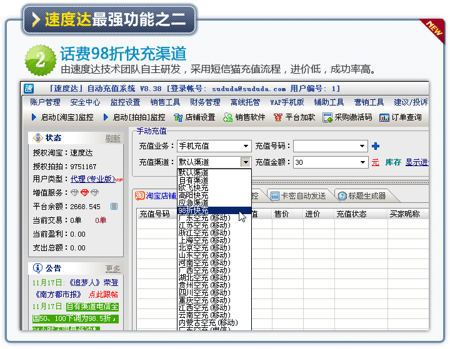This screenshot has width=450, height=349.
Task: Choose 北京空充(移动) channel option
Action: [x=214, y=247]
